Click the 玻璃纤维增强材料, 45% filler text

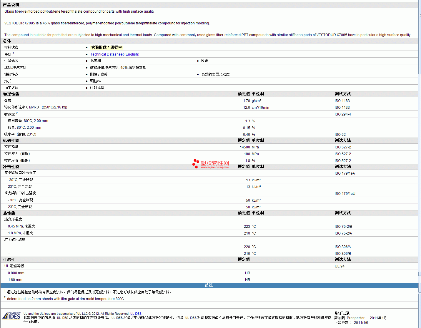click(118, 68)
